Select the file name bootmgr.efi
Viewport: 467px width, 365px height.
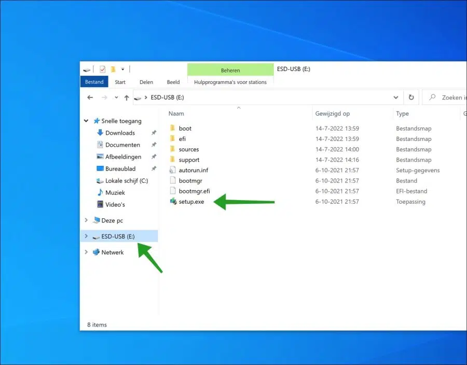click(194, 191)
